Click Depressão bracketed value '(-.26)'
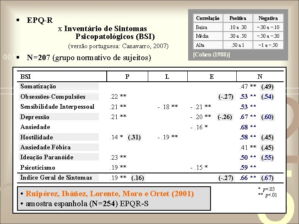Screen dimensions: 299x224 point(225,117)
